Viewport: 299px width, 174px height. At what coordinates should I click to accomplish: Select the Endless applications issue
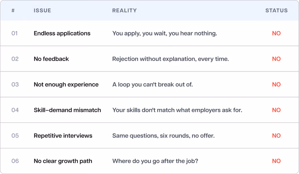(62, 33)
